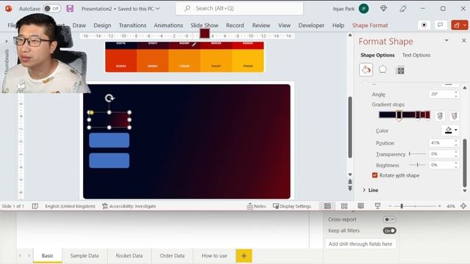The image size is (470, 264).
Task: Switch to Reading View icon
Action: [x=361, y=206]
